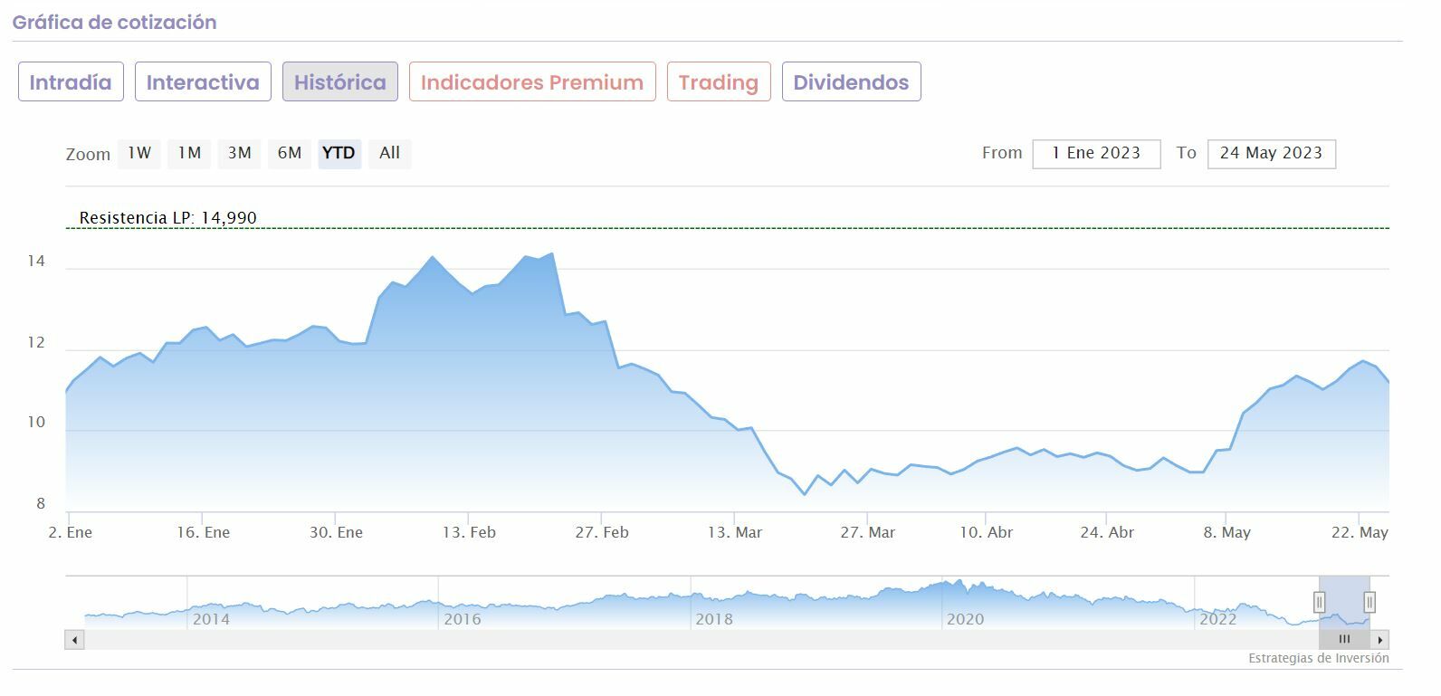Go to the Trading tab
This screenshot has height=696, width=1441.
coord(719,82)
